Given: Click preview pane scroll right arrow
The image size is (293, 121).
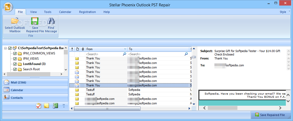Looking at the screenshot, I should 280,108.
